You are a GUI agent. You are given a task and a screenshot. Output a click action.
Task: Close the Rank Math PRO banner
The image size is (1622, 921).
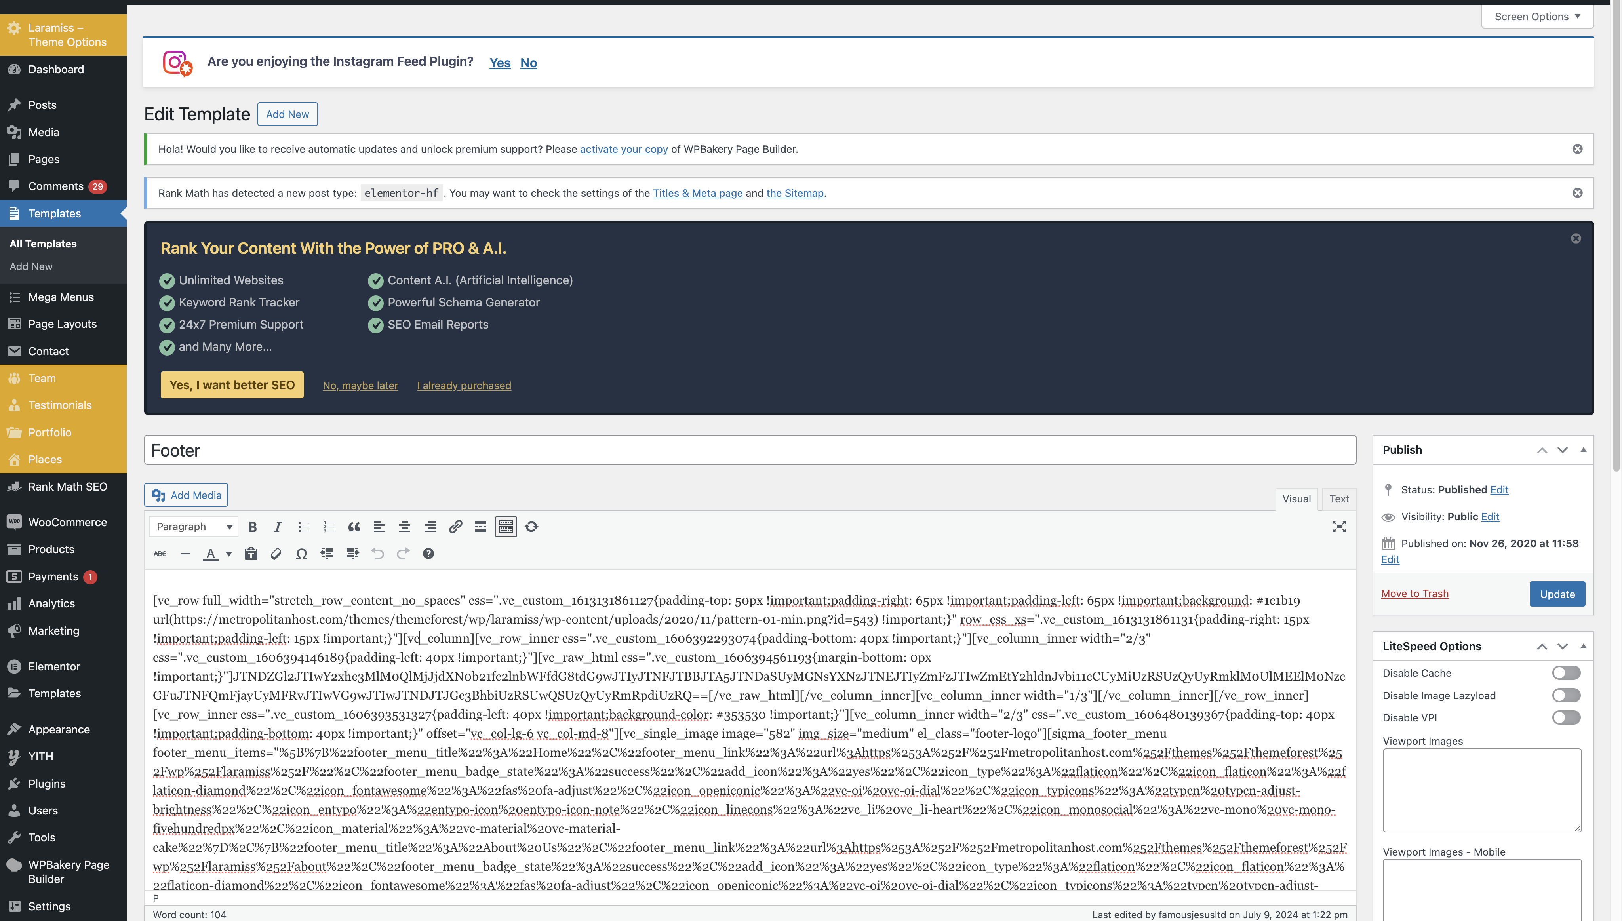coord(1575,238)
